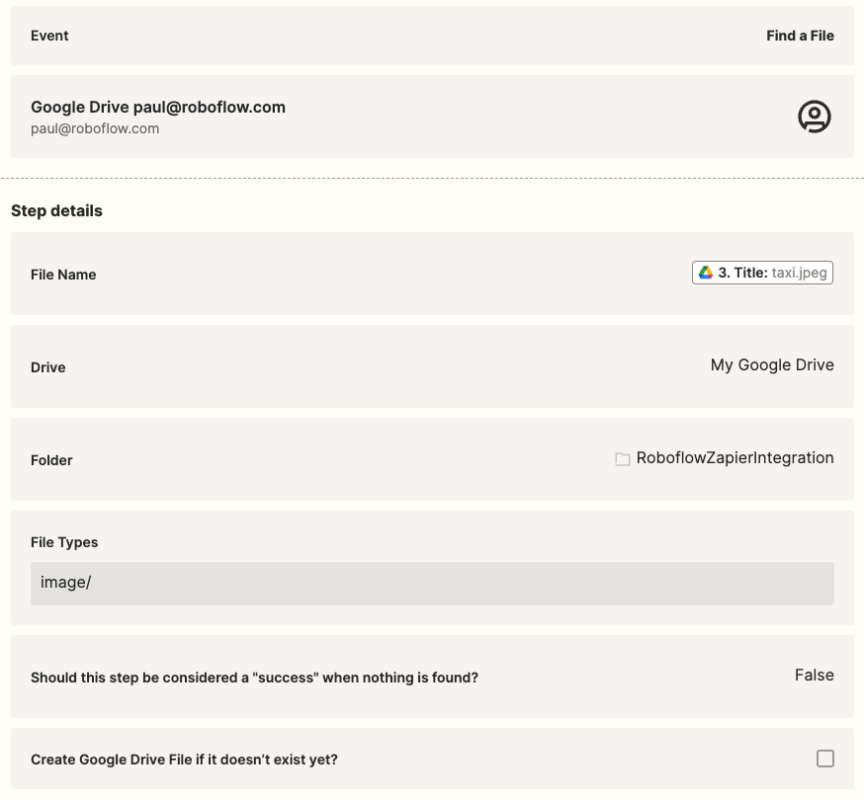Click the account avatar icon
Screen dimensions: 864x800
click(x=815, y=117)
